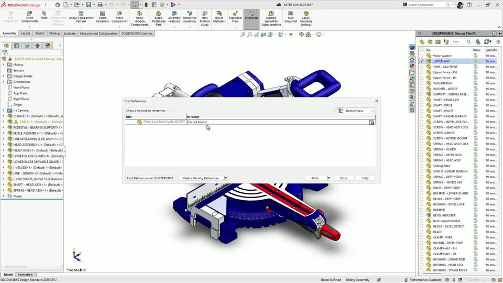Activate Move Component tool

tap(119, 17)
